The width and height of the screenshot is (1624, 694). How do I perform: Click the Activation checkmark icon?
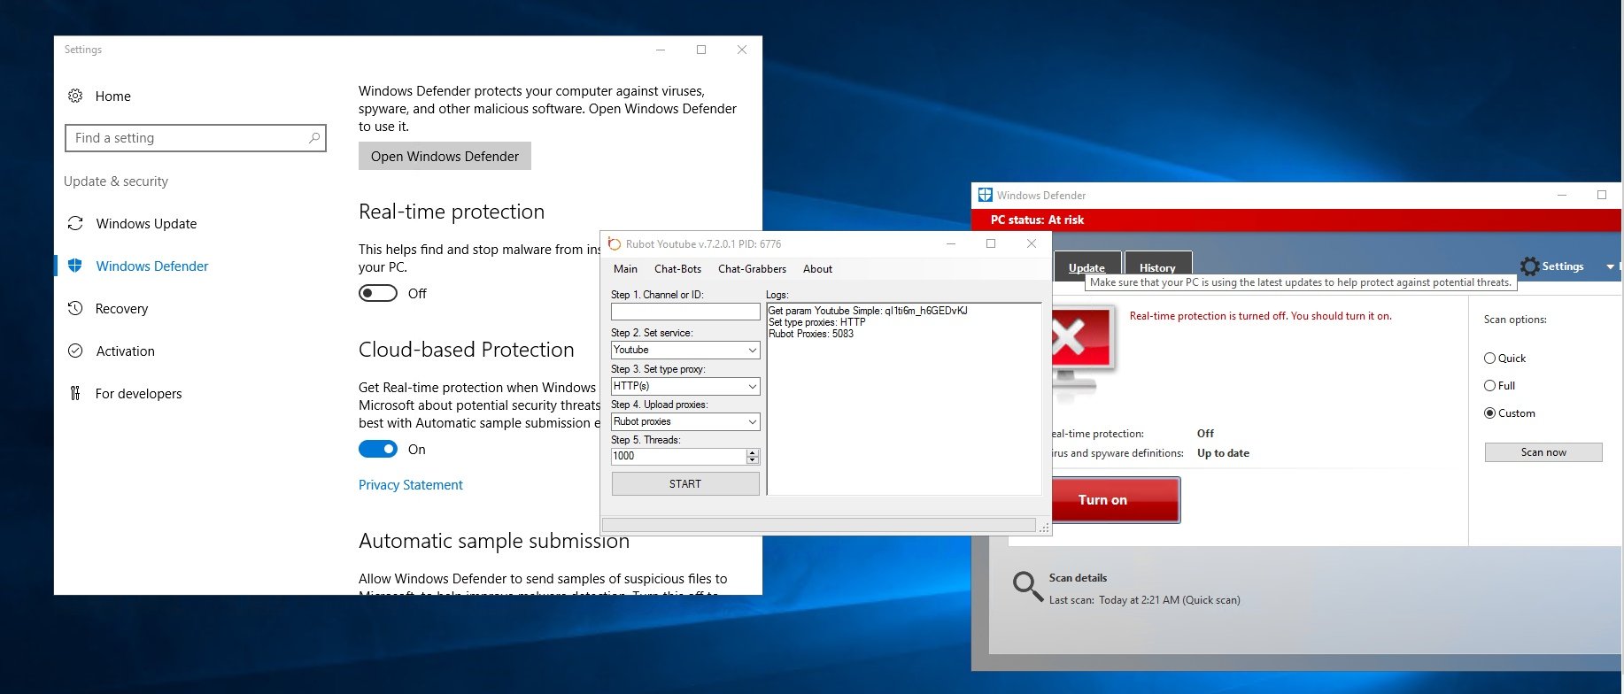tap(75, 351)
